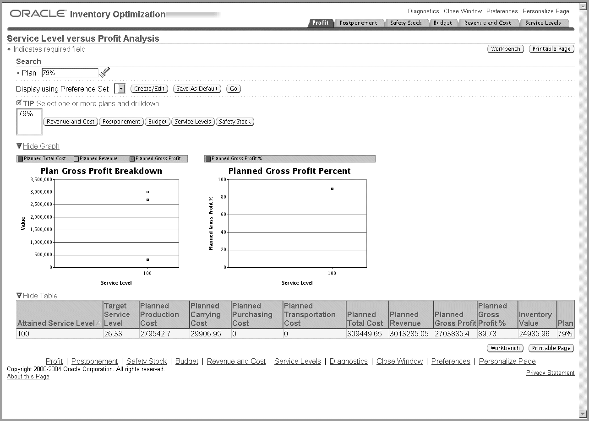This screenshot has width=589, height=421.
Task: Open Preferences link in header
Action: (502, 11)
